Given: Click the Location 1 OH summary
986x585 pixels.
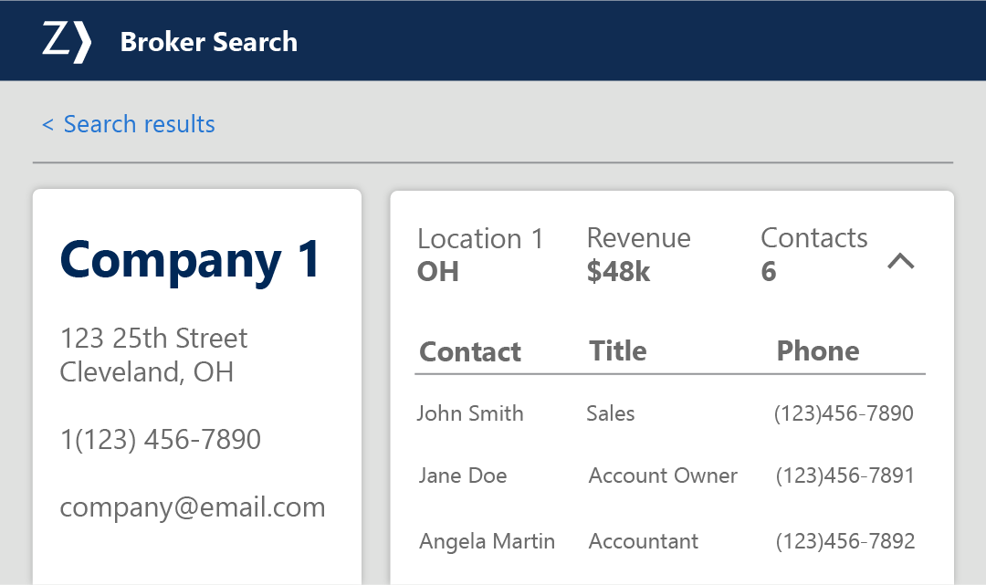Looking at the screenshot, I should click(x=479, y=255).
